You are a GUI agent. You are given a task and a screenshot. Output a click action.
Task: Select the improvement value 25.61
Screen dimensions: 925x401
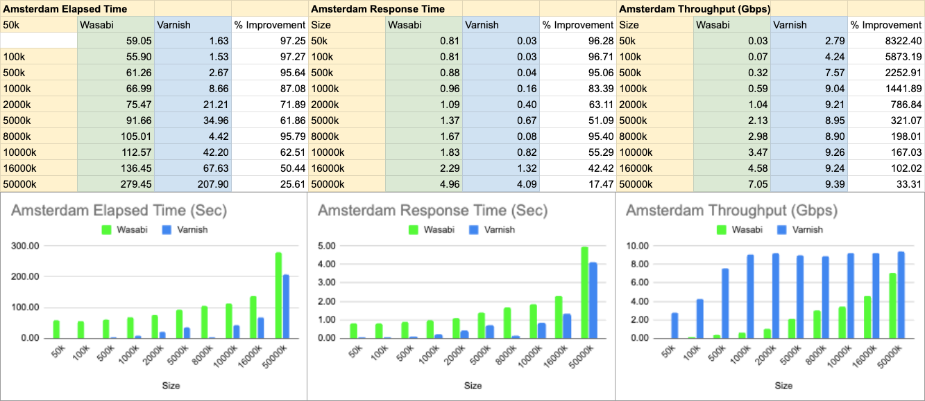coord(270,184)
